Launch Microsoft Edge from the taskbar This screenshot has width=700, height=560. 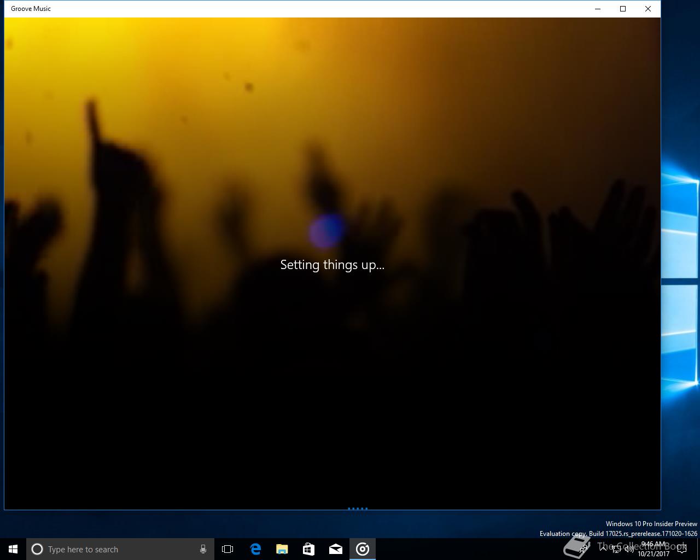coord(255,549)
